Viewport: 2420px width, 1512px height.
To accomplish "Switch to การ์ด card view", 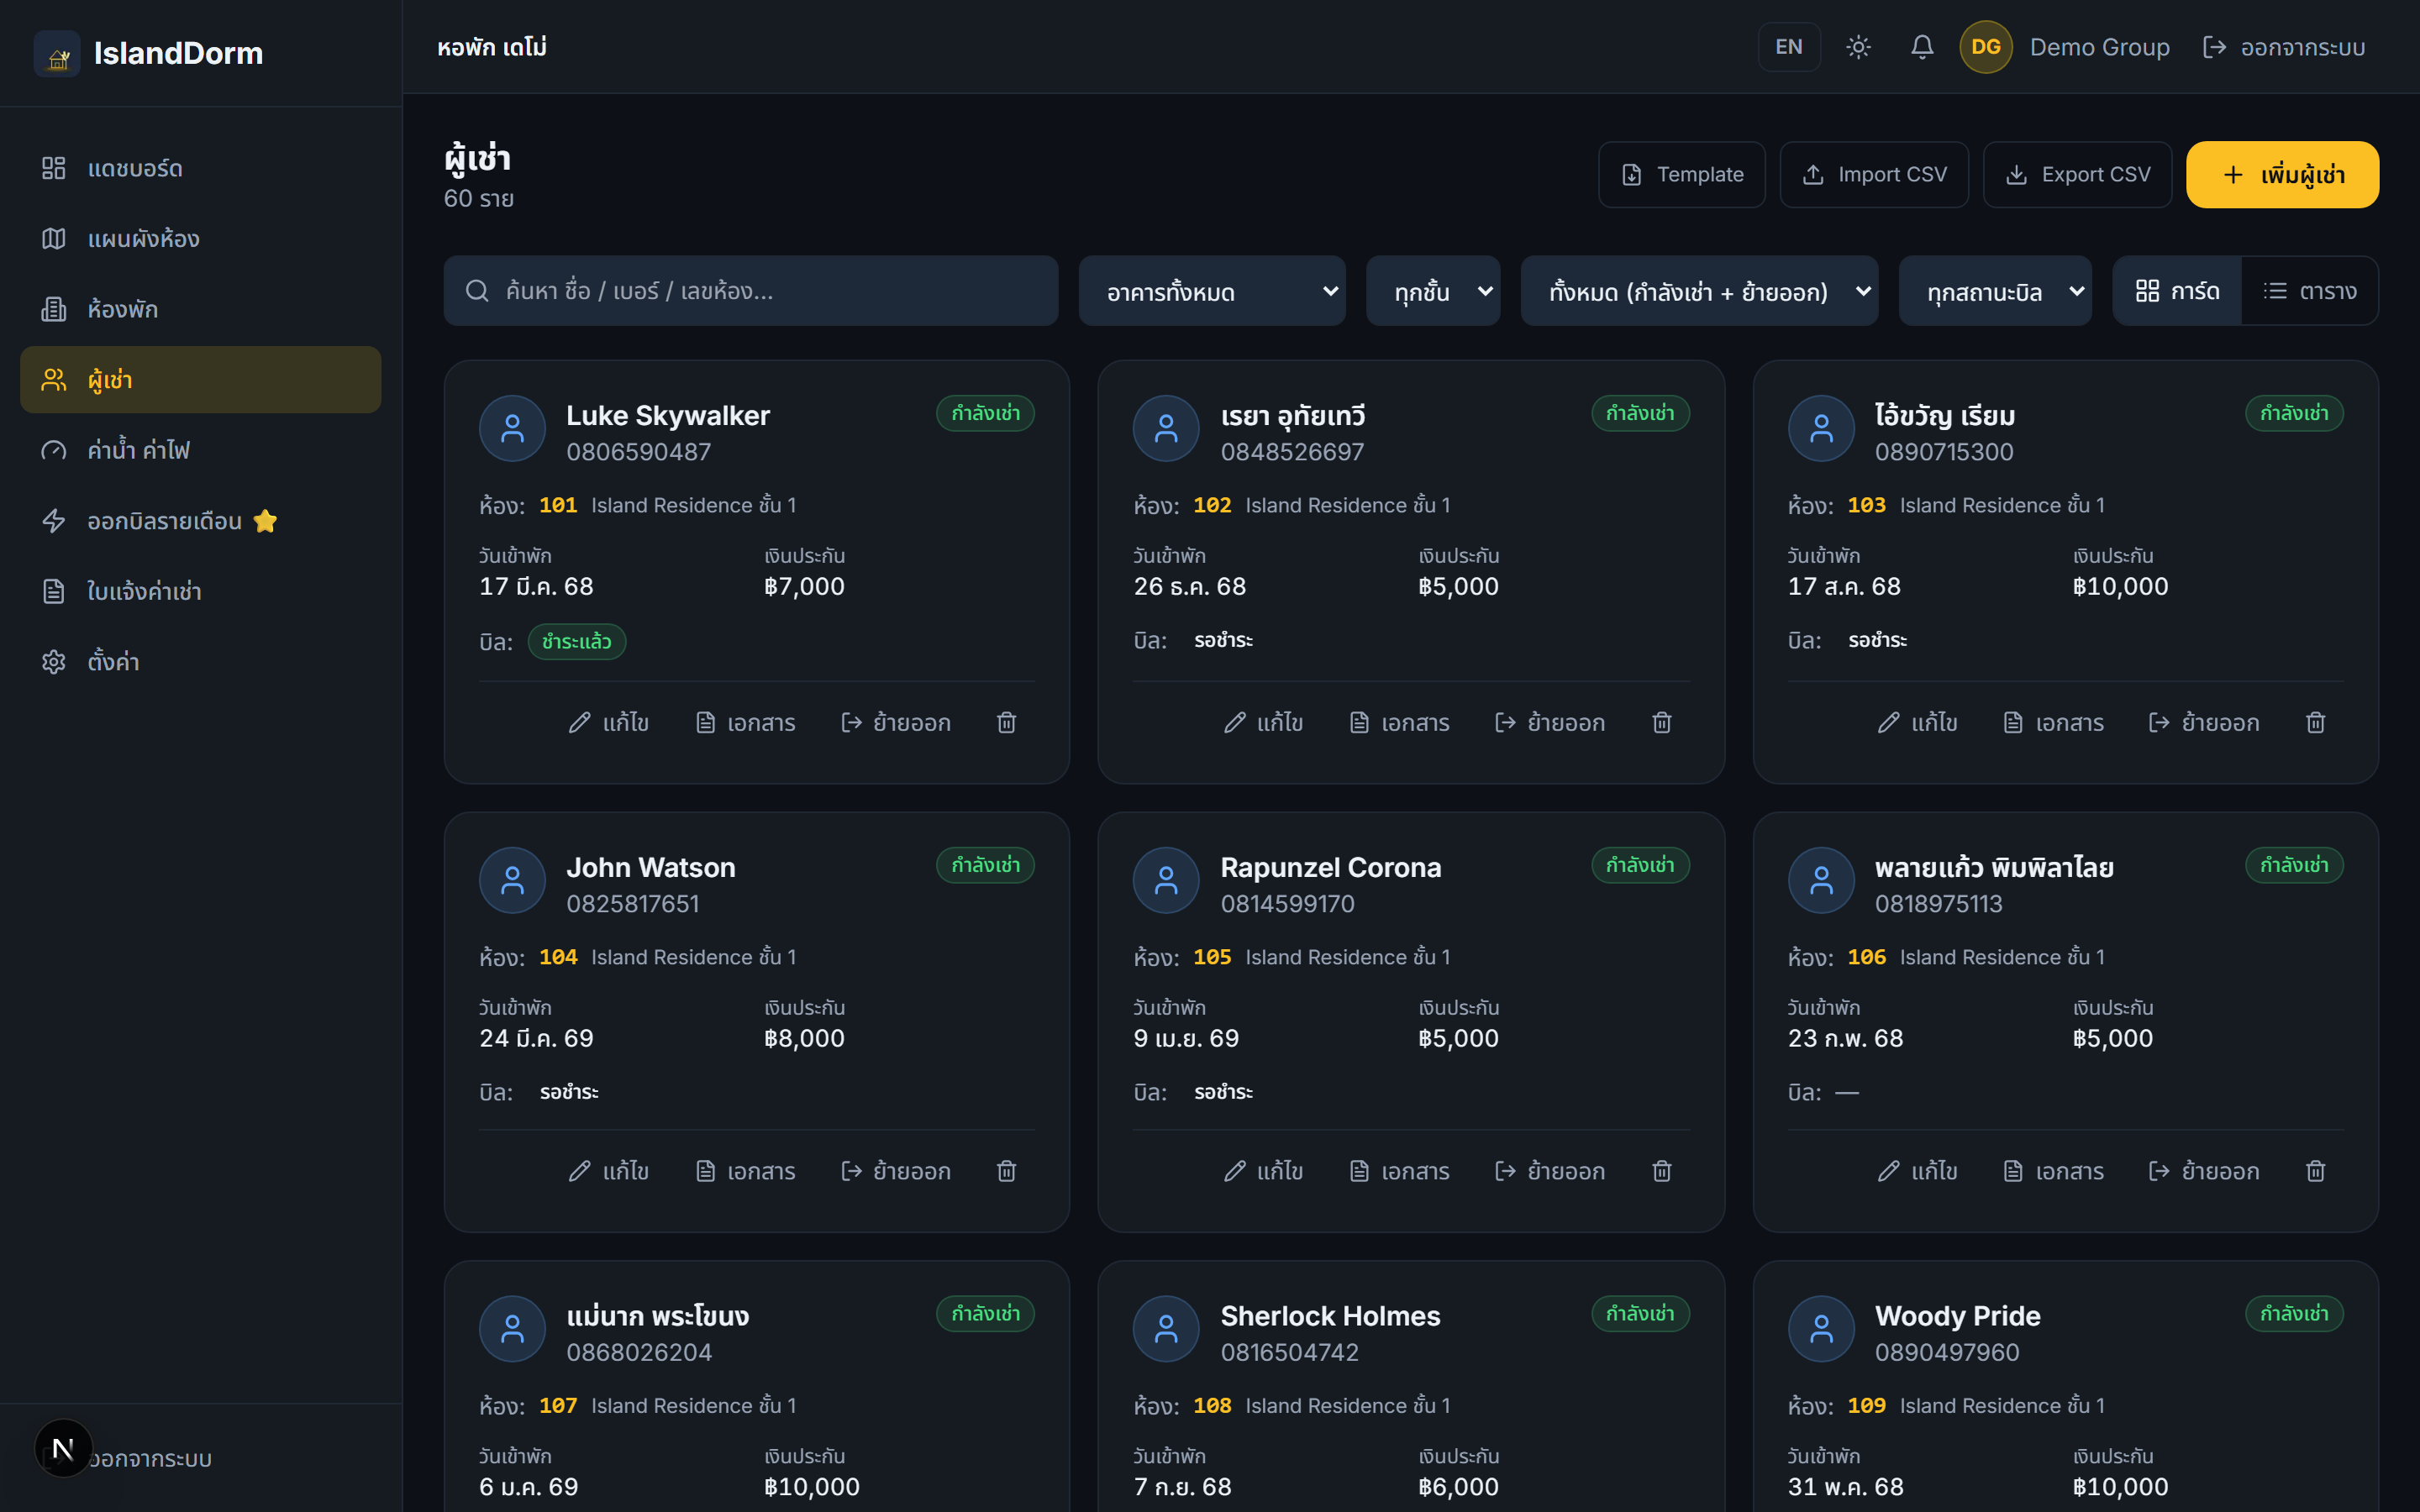I will click(2177, 291).
